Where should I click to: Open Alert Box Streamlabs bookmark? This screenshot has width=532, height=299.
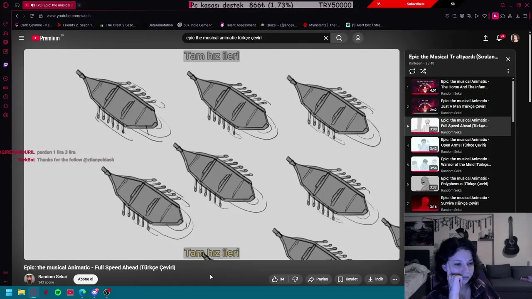tap(365, 25)
